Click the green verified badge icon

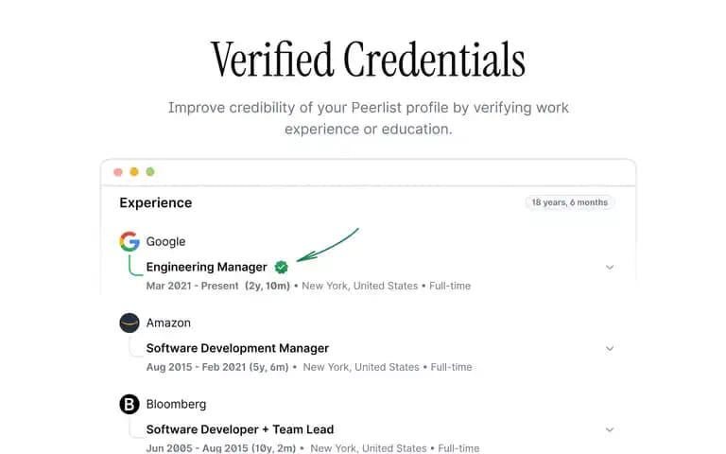[x=281, y=268]
